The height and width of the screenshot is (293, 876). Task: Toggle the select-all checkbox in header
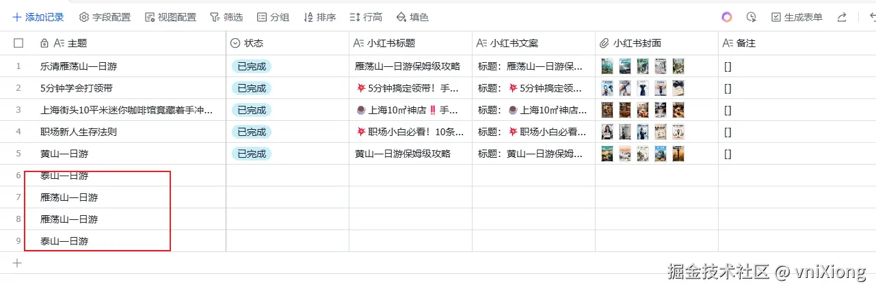click(18, 43)
